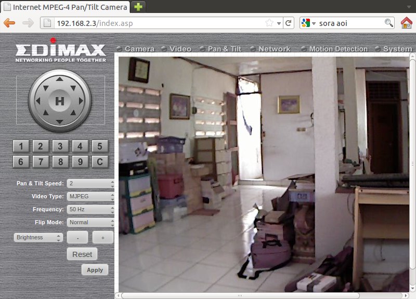416x299 pixels.
Task: Click the right scroll arrow at bottom
Action: pyautogui.click(x=406, y=295)
